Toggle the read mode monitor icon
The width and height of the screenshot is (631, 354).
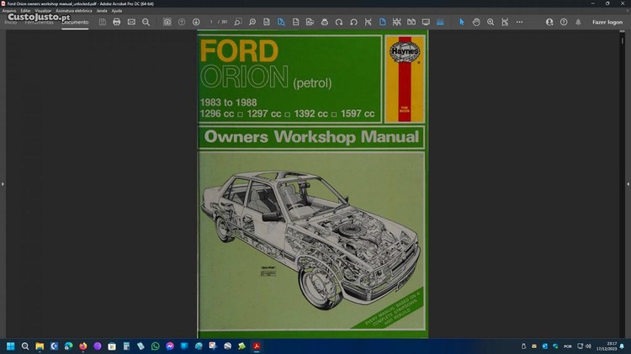[x=426, y=22]
